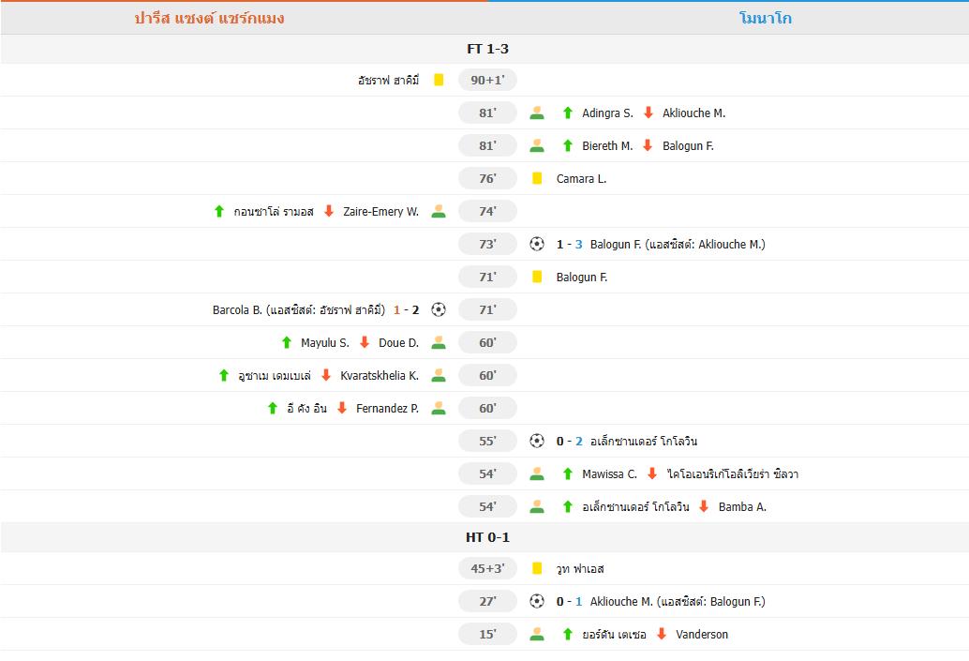Click the green up arrow beside Adingra S.
Viewport: 969px width, 661px height.
pyautogui.click(x=567, y=113)
